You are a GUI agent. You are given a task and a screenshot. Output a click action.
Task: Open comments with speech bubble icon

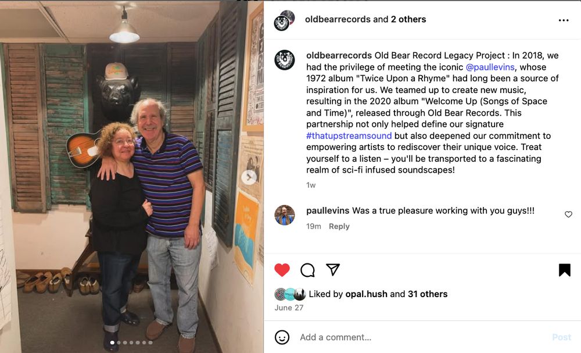307,270
